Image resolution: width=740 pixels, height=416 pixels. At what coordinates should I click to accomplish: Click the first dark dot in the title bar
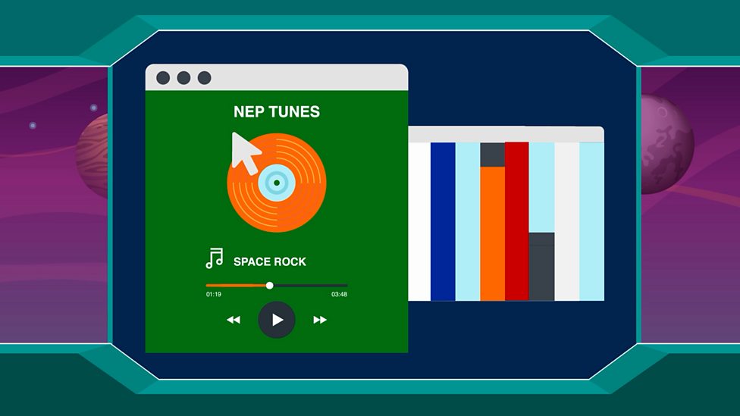[163, 78]
